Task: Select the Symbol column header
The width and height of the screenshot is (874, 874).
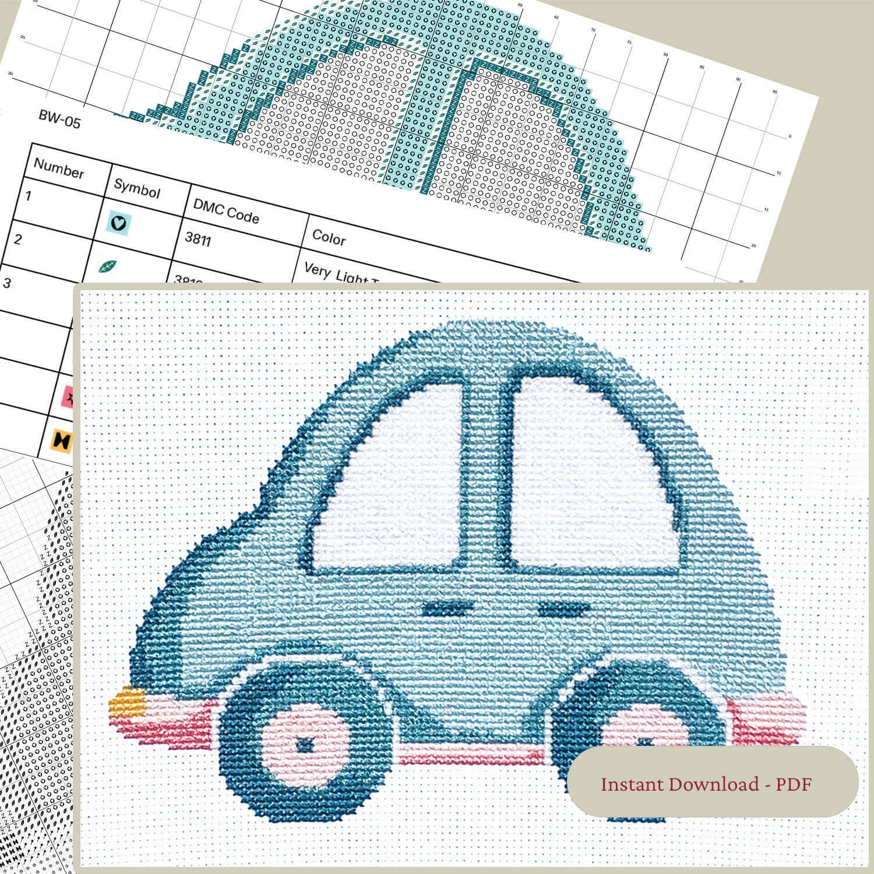Action: [x=137, y=189]
